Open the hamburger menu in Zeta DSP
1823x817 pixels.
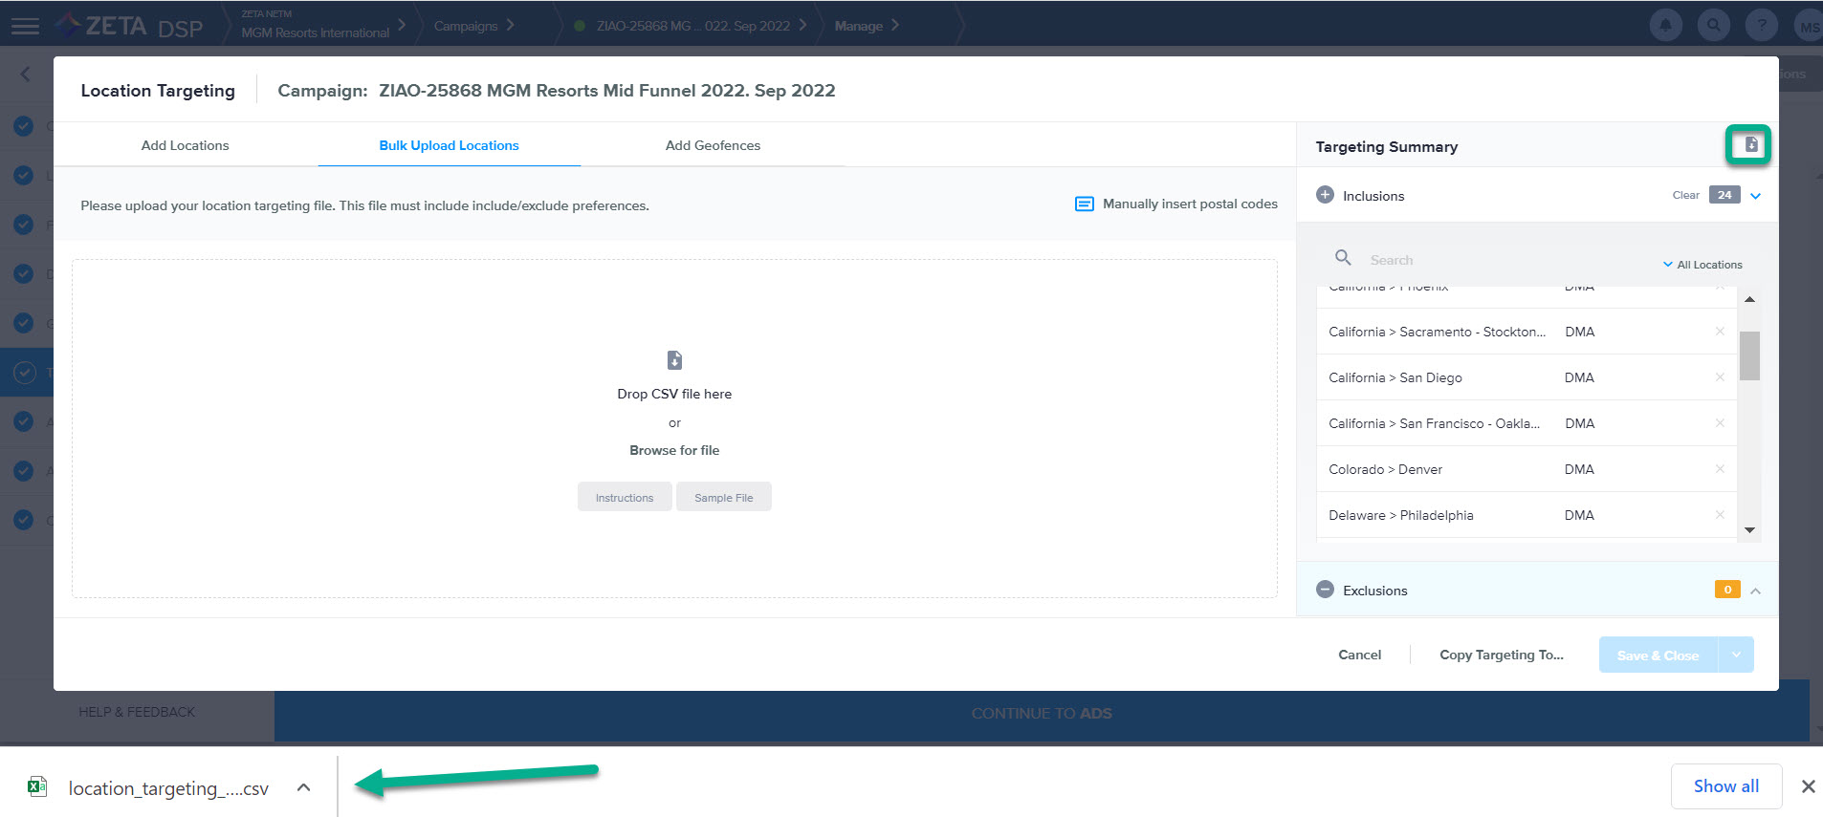25,26
